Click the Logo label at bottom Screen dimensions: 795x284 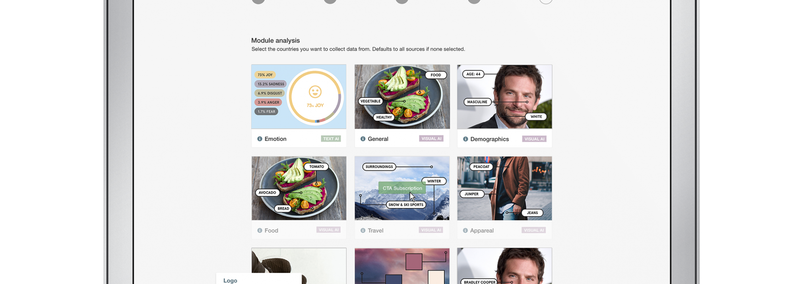coord(230,280)
